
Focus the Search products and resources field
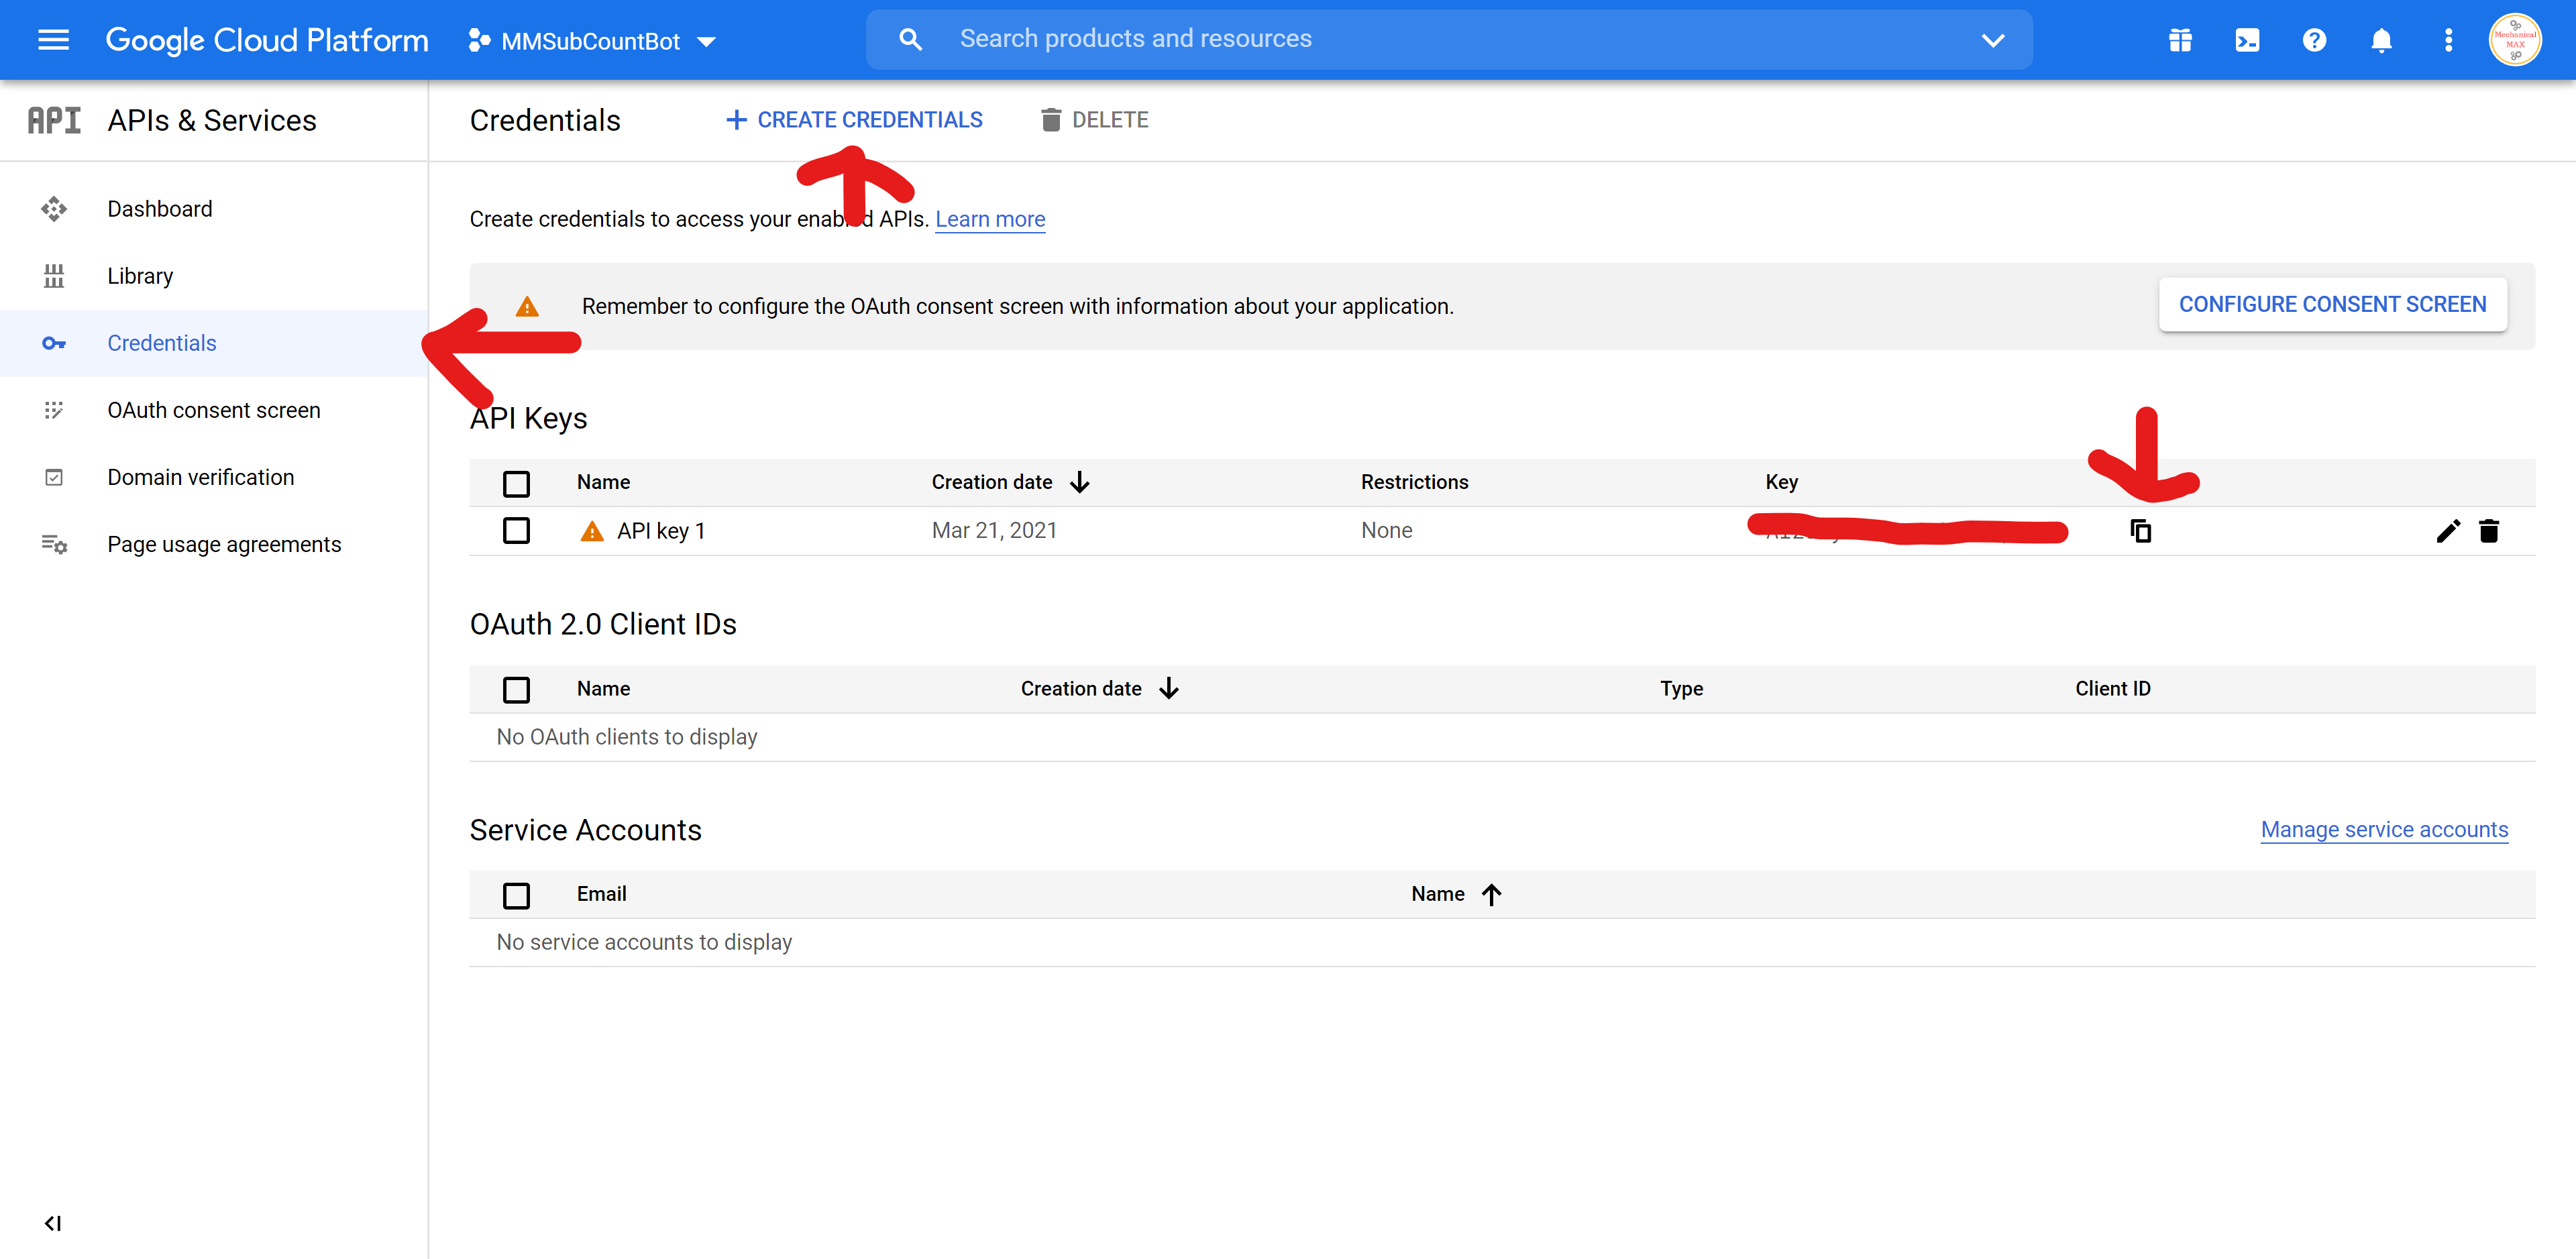point(1448,39)
